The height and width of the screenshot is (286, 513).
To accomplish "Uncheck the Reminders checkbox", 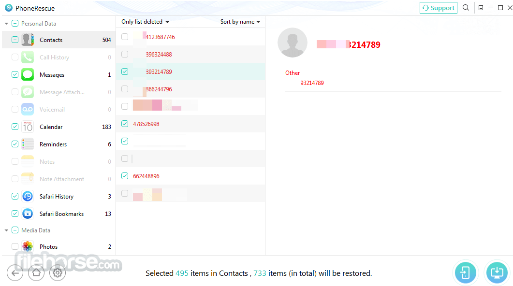I will click(x=15, y=144).
